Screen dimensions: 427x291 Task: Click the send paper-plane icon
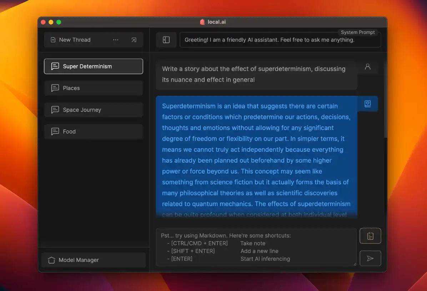(370, 258)
